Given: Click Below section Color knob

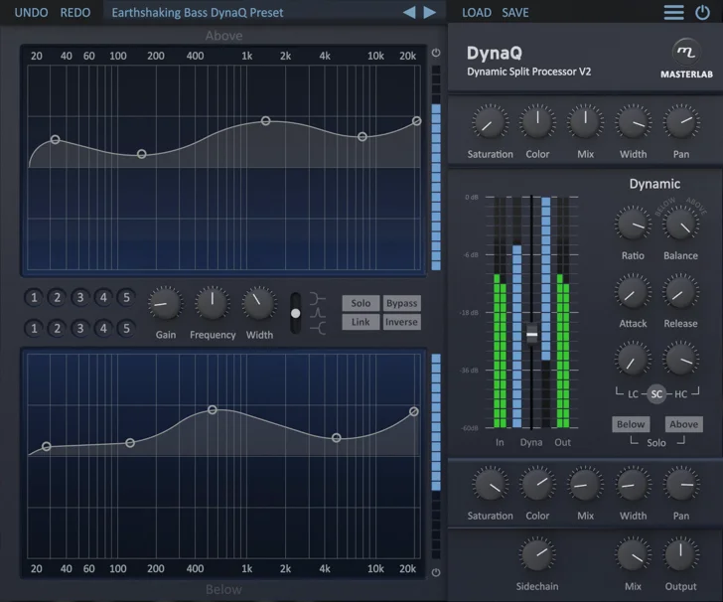Looking at the screenshot, I should click(537, 485).
